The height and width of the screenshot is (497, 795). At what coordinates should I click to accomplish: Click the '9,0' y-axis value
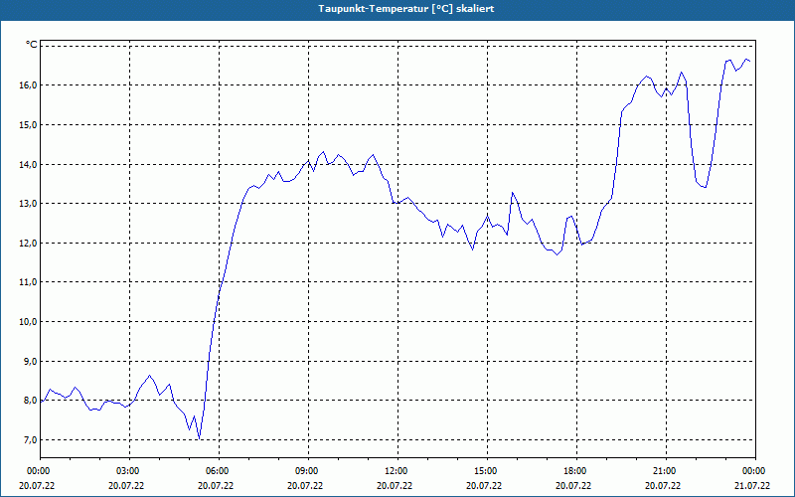31,361
